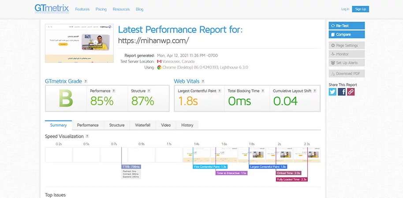The height and width of the screenshot is (198, 403).
Task: Switch to the Structure tab
Action: [x=117, y=125]
